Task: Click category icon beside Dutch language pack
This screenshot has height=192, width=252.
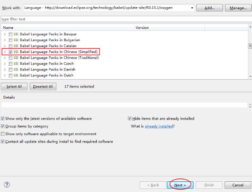Action: pyautogui.click(x=16, y=75)
